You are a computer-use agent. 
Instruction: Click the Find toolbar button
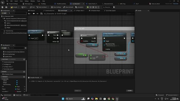point(32,7)
